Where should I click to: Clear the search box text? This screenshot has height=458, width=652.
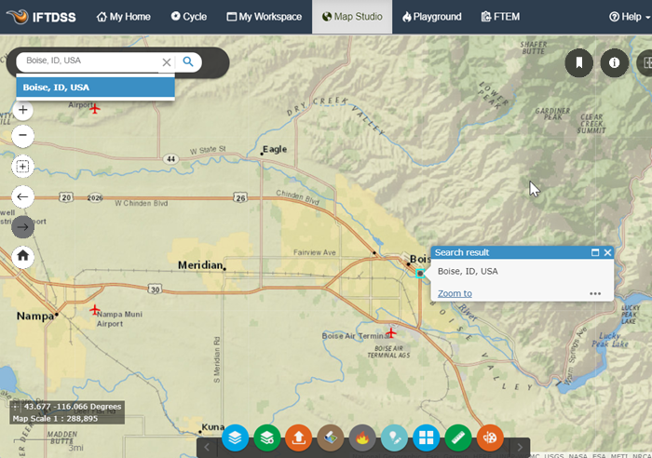(167, 62)
